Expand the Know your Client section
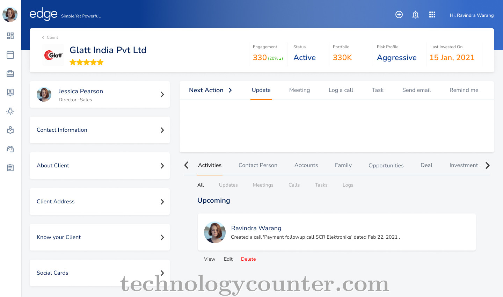This screenshot has width=503, height=297. pyautogui.click(x=100, y=237)
